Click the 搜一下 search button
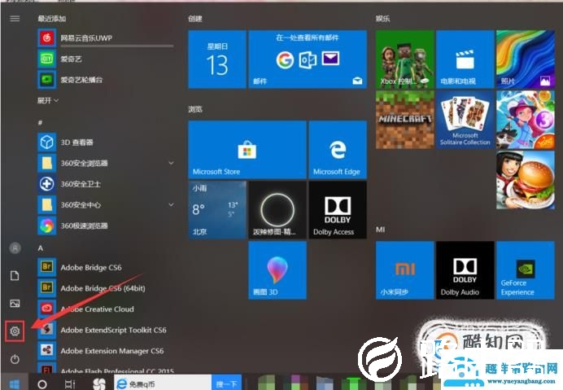563x390 pixels. click(x=226, y=383)
